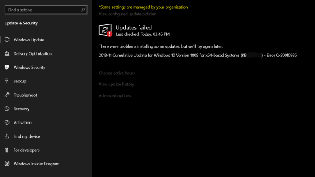
Task: Select Find my device label
Action: click(27, 136)
